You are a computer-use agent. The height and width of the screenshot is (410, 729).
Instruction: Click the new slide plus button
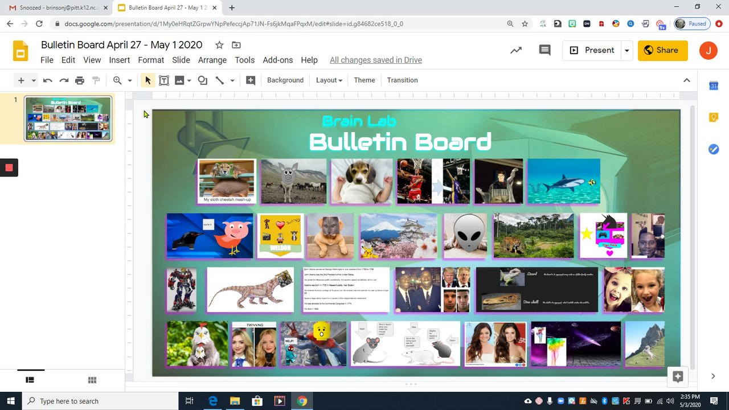(x=21, y=80)
